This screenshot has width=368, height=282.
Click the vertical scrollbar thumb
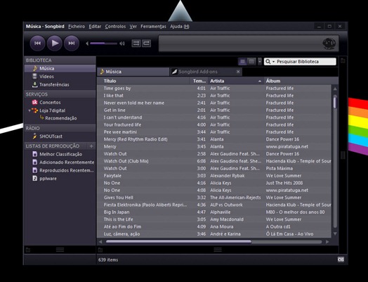pos(335,101)
